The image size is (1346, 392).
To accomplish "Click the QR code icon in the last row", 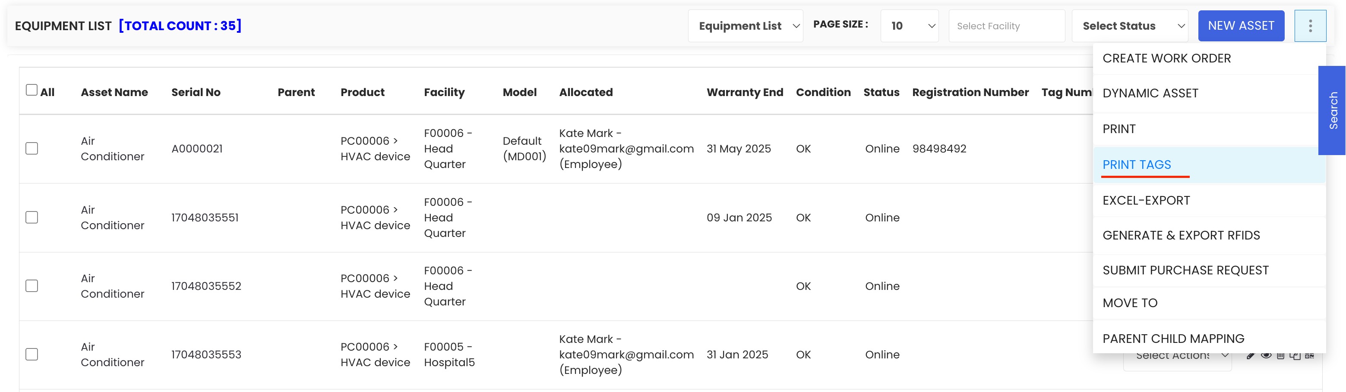I will [1309, 355].
